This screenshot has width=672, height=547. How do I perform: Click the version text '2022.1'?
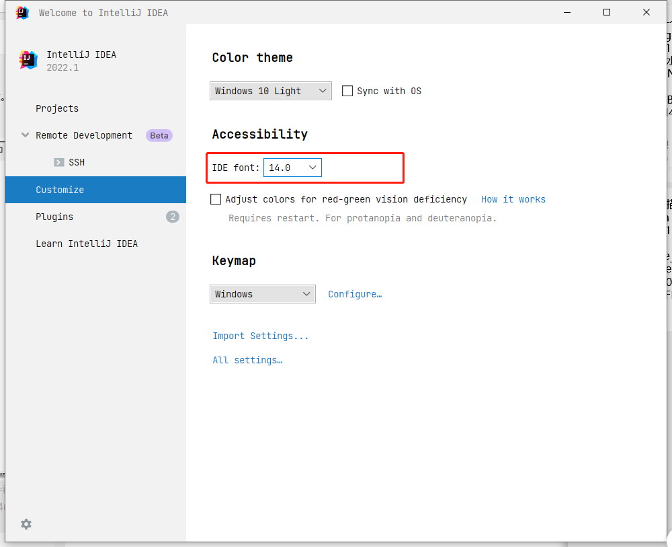point(62,67)
